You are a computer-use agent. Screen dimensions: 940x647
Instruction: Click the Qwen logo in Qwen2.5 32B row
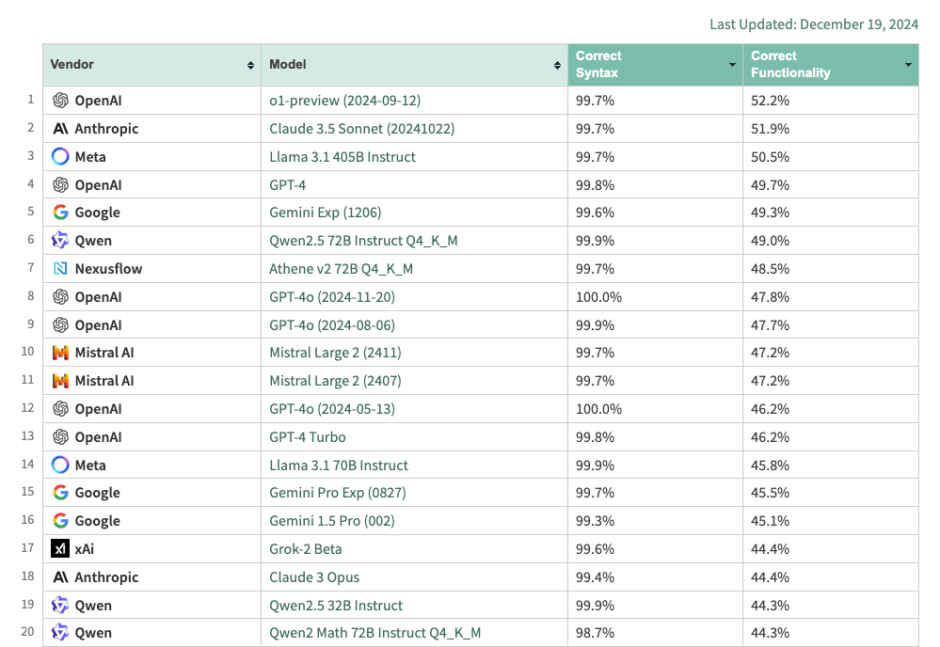[60, 606]
